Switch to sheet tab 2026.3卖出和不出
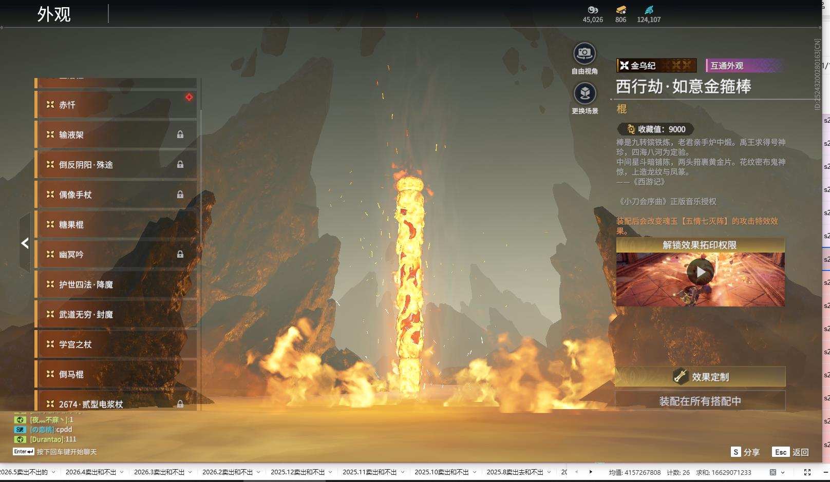Image resolution: width=830 pixels, height=482 pixels. tap(159, 472)
